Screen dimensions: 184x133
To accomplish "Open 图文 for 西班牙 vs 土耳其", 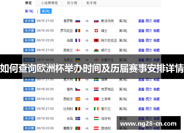I will tap(149, 99).
